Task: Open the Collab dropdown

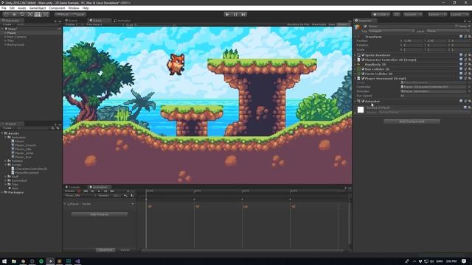Action: pyautogui.click(x=381, y=15)
